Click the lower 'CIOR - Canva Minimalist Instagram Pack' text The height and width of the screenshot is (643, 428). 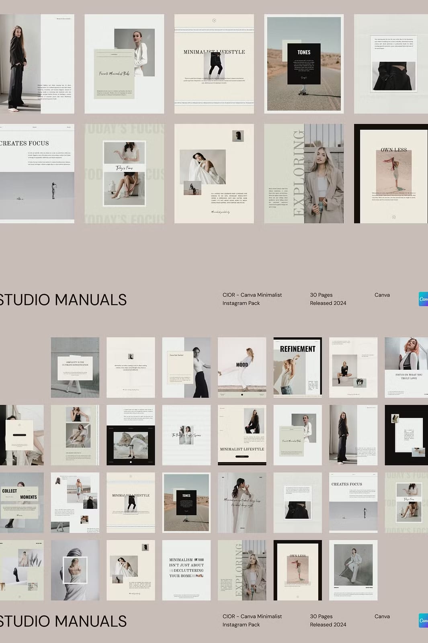[x=252, y=620]
